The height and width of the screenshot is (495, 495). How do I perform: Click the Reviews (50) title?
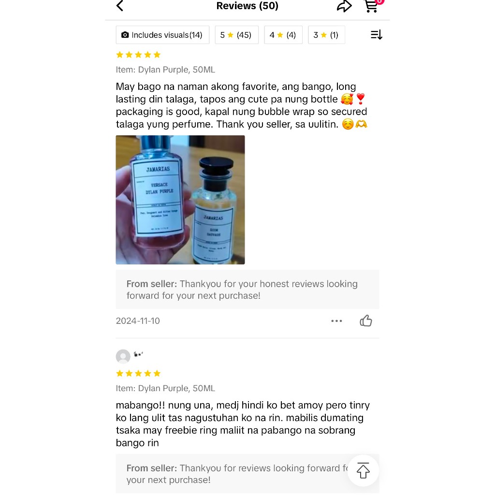pyautogui.click(x=247, y=6)
